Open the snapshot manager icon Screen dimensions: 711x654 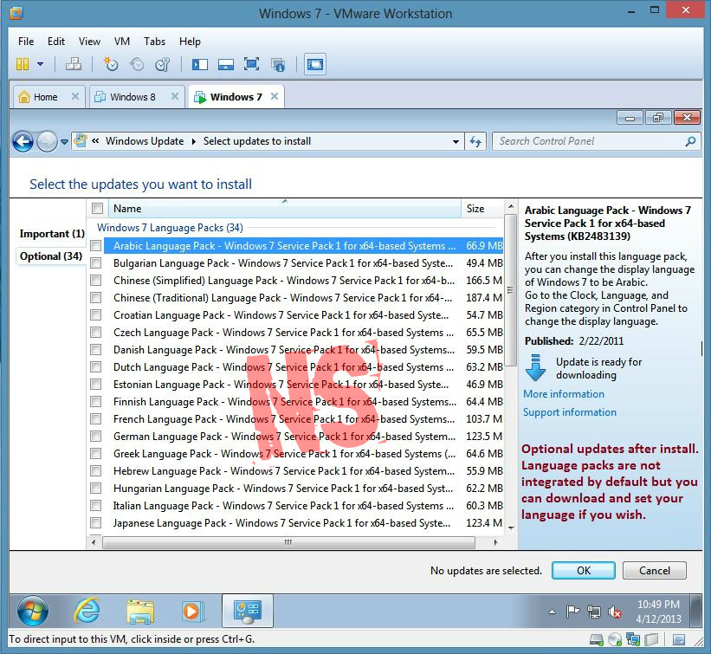tap(162, 64)
